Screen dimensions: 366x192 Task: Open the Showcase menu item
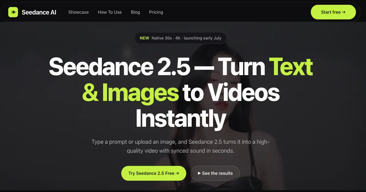(78, 12)
